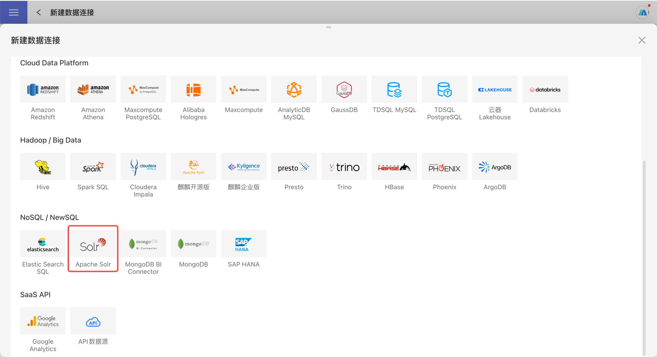This screenshot has width=657, height=357.
Task: Pick the Presto data source
Action: tap(294, 167)
